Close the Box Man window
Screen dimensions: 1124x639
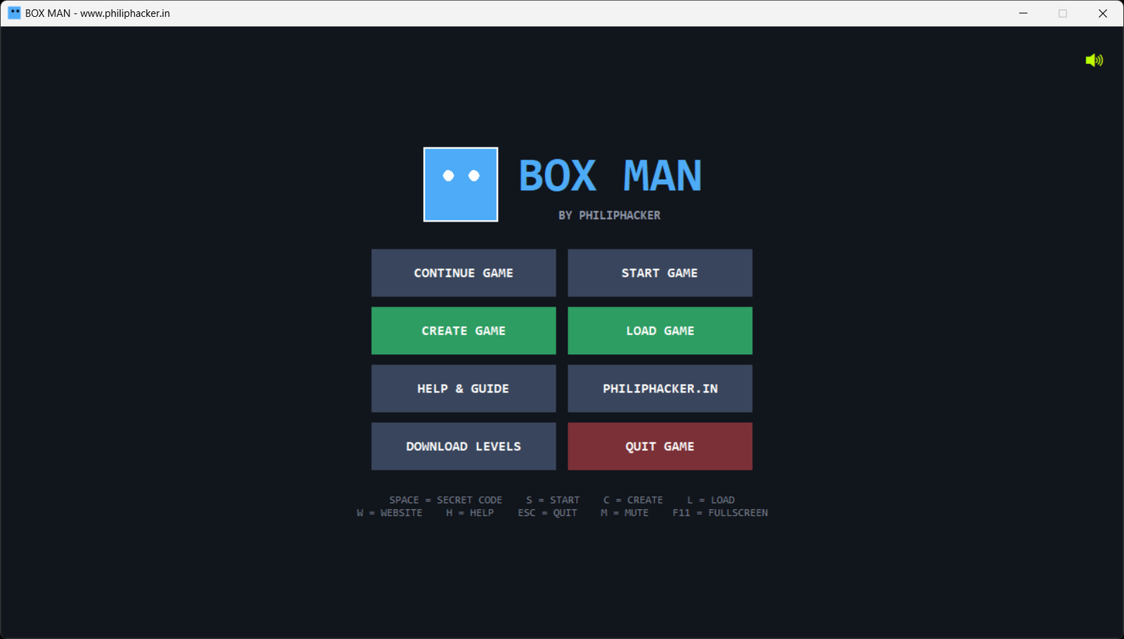[x=1103, y=13]
